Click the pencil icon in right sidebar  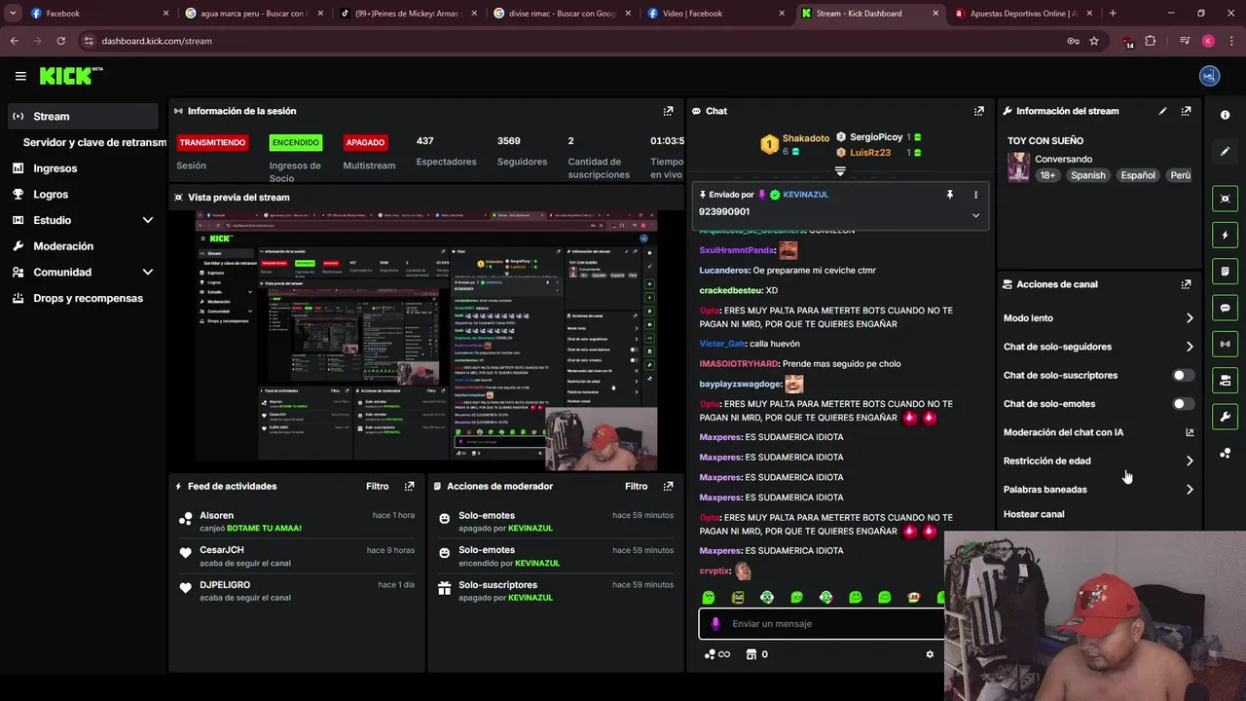tap(1225, 151)
